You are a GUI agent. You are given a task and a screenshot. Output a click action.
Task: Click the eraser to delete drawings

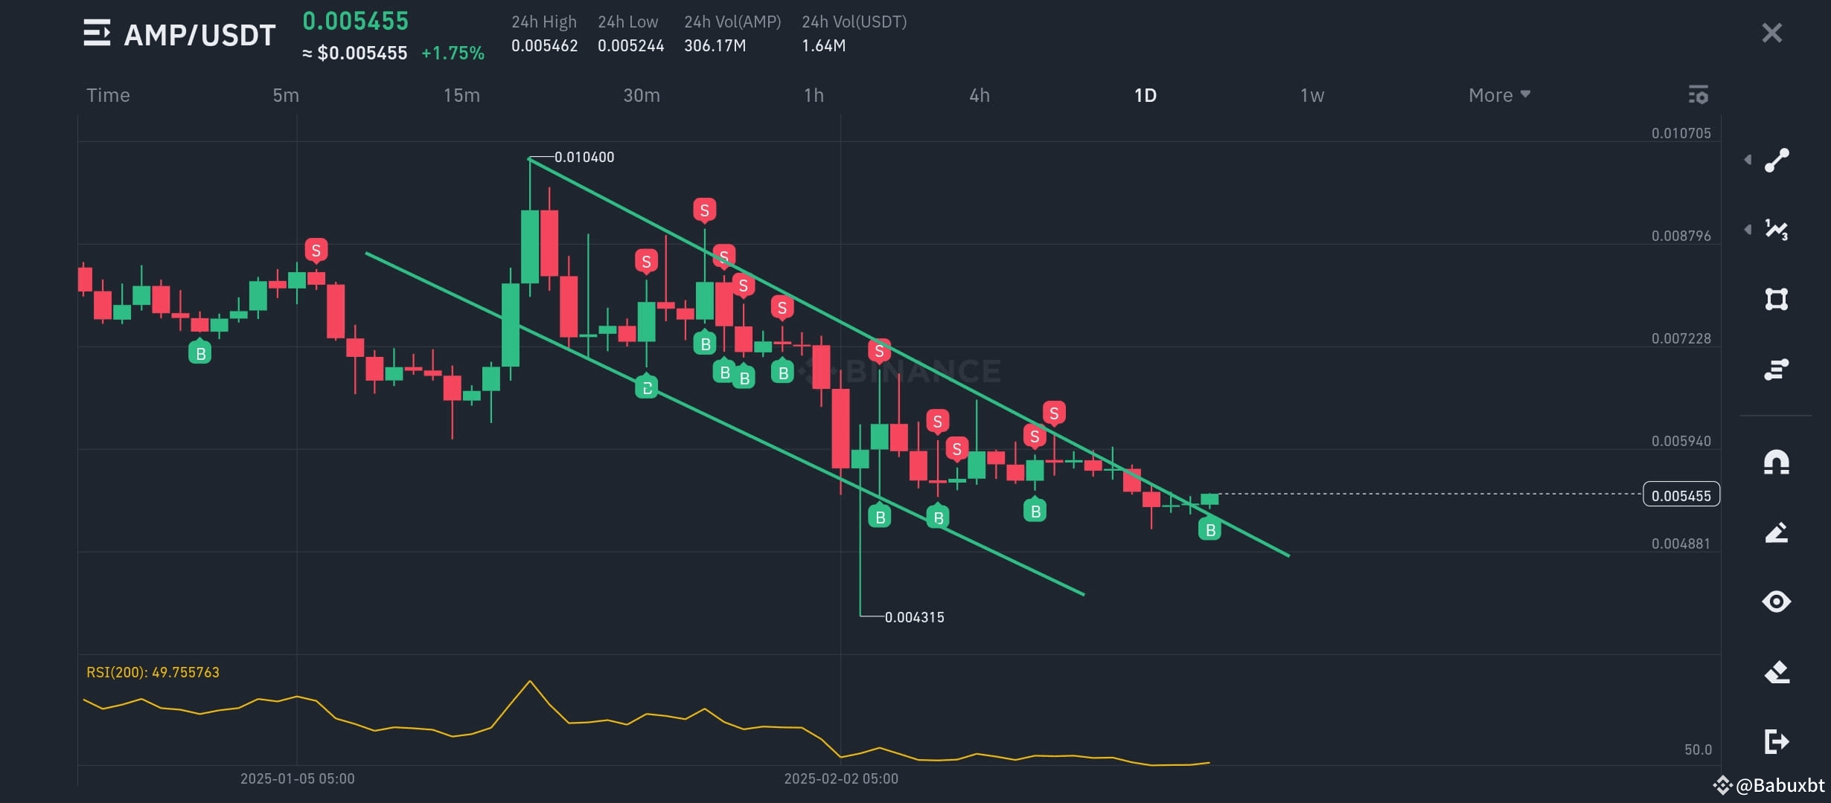(x=1777, y=671)
